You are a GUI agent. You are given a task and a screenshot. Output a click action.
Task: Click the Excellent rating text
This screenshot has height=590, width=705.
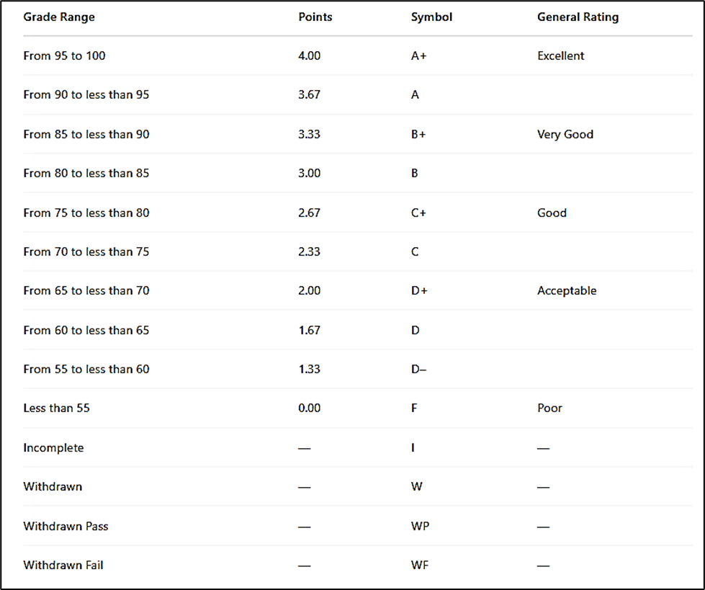tap(560, 55)
